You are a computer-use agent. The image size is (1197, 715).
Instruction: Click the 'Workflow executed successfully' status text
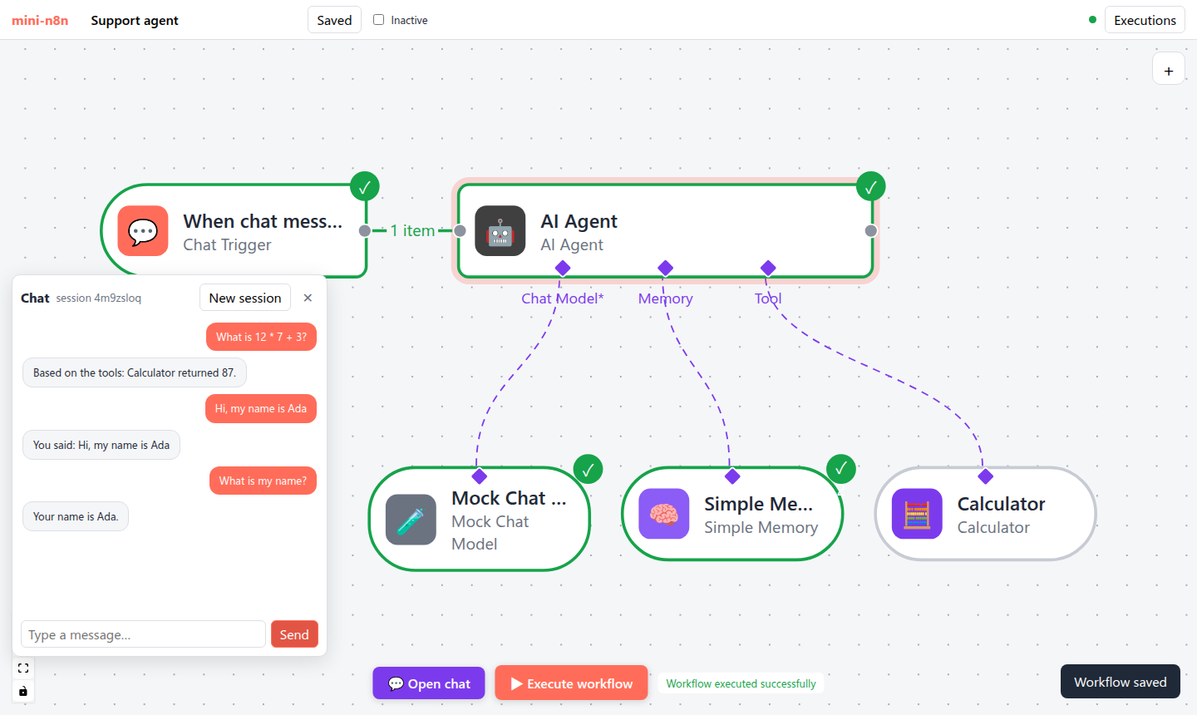pyautogui.click(x=741, y=683)
